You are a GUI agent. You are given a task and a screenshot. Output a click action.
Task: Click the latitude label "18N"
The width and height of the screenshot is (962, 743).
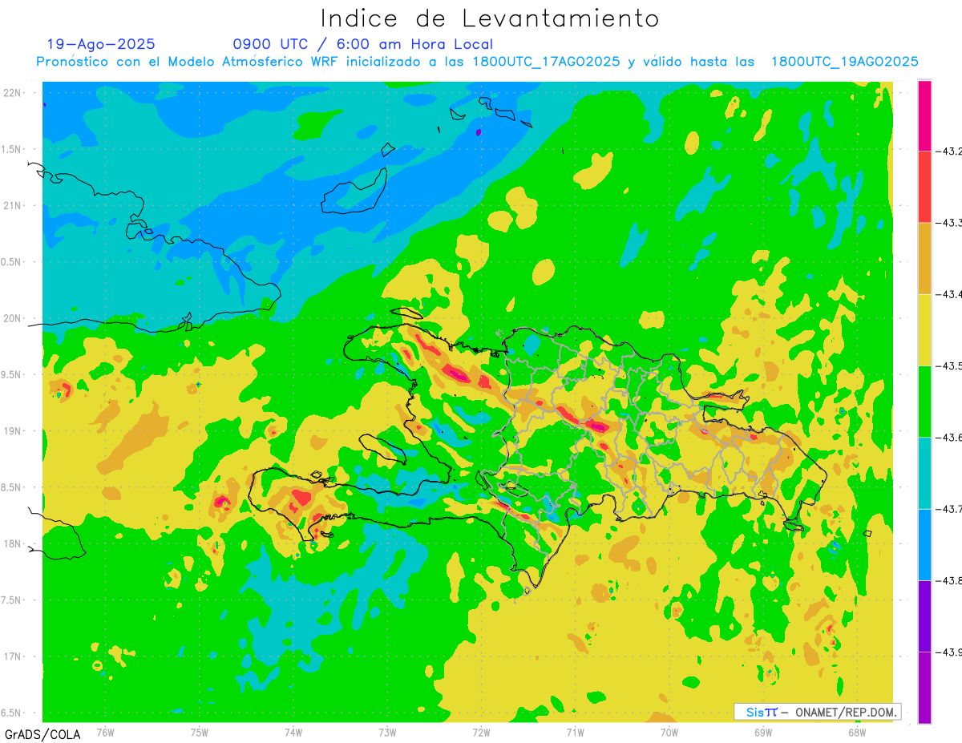point(14,544)
